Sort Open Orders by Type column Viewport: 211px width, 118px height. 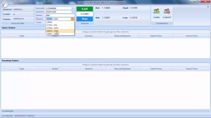point(22,36)
